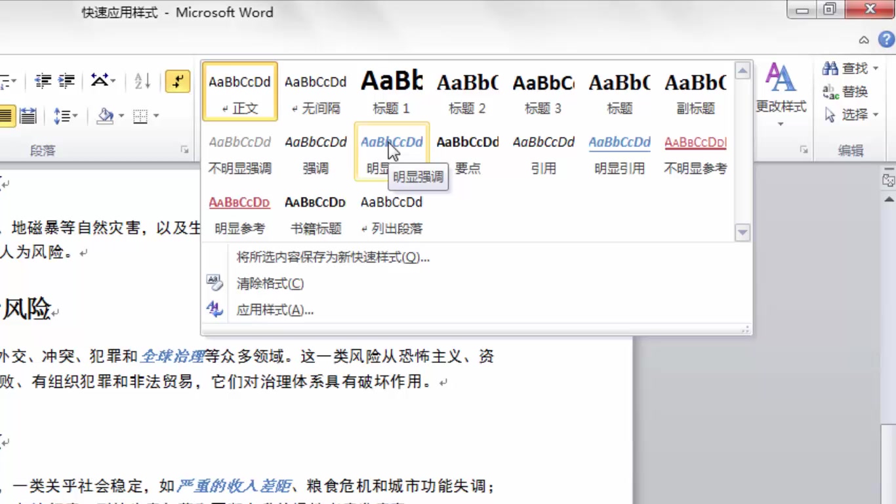Click the 查找 binoculars button
This screenshot has height=504, width=896.
click(x=845, y=68)
